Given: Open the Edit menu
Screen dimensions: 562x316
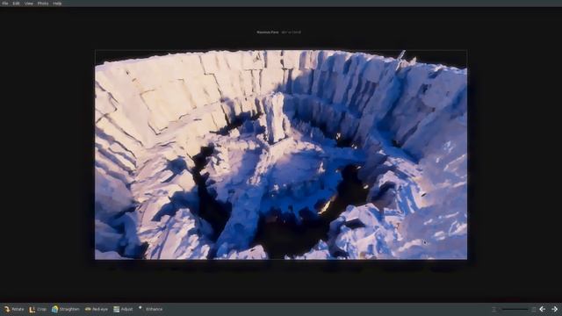Looking at the screenshot, I should pyautogui.click(x=16, y=4).
